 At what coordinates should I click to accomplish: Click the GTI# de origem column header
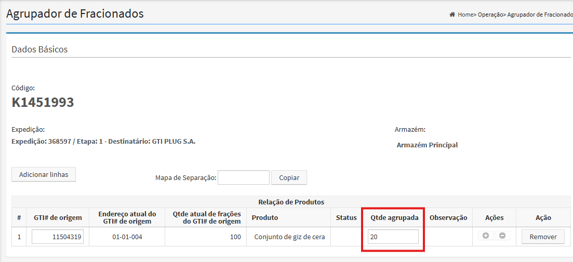pyautogui.click(x=58, y=217)
